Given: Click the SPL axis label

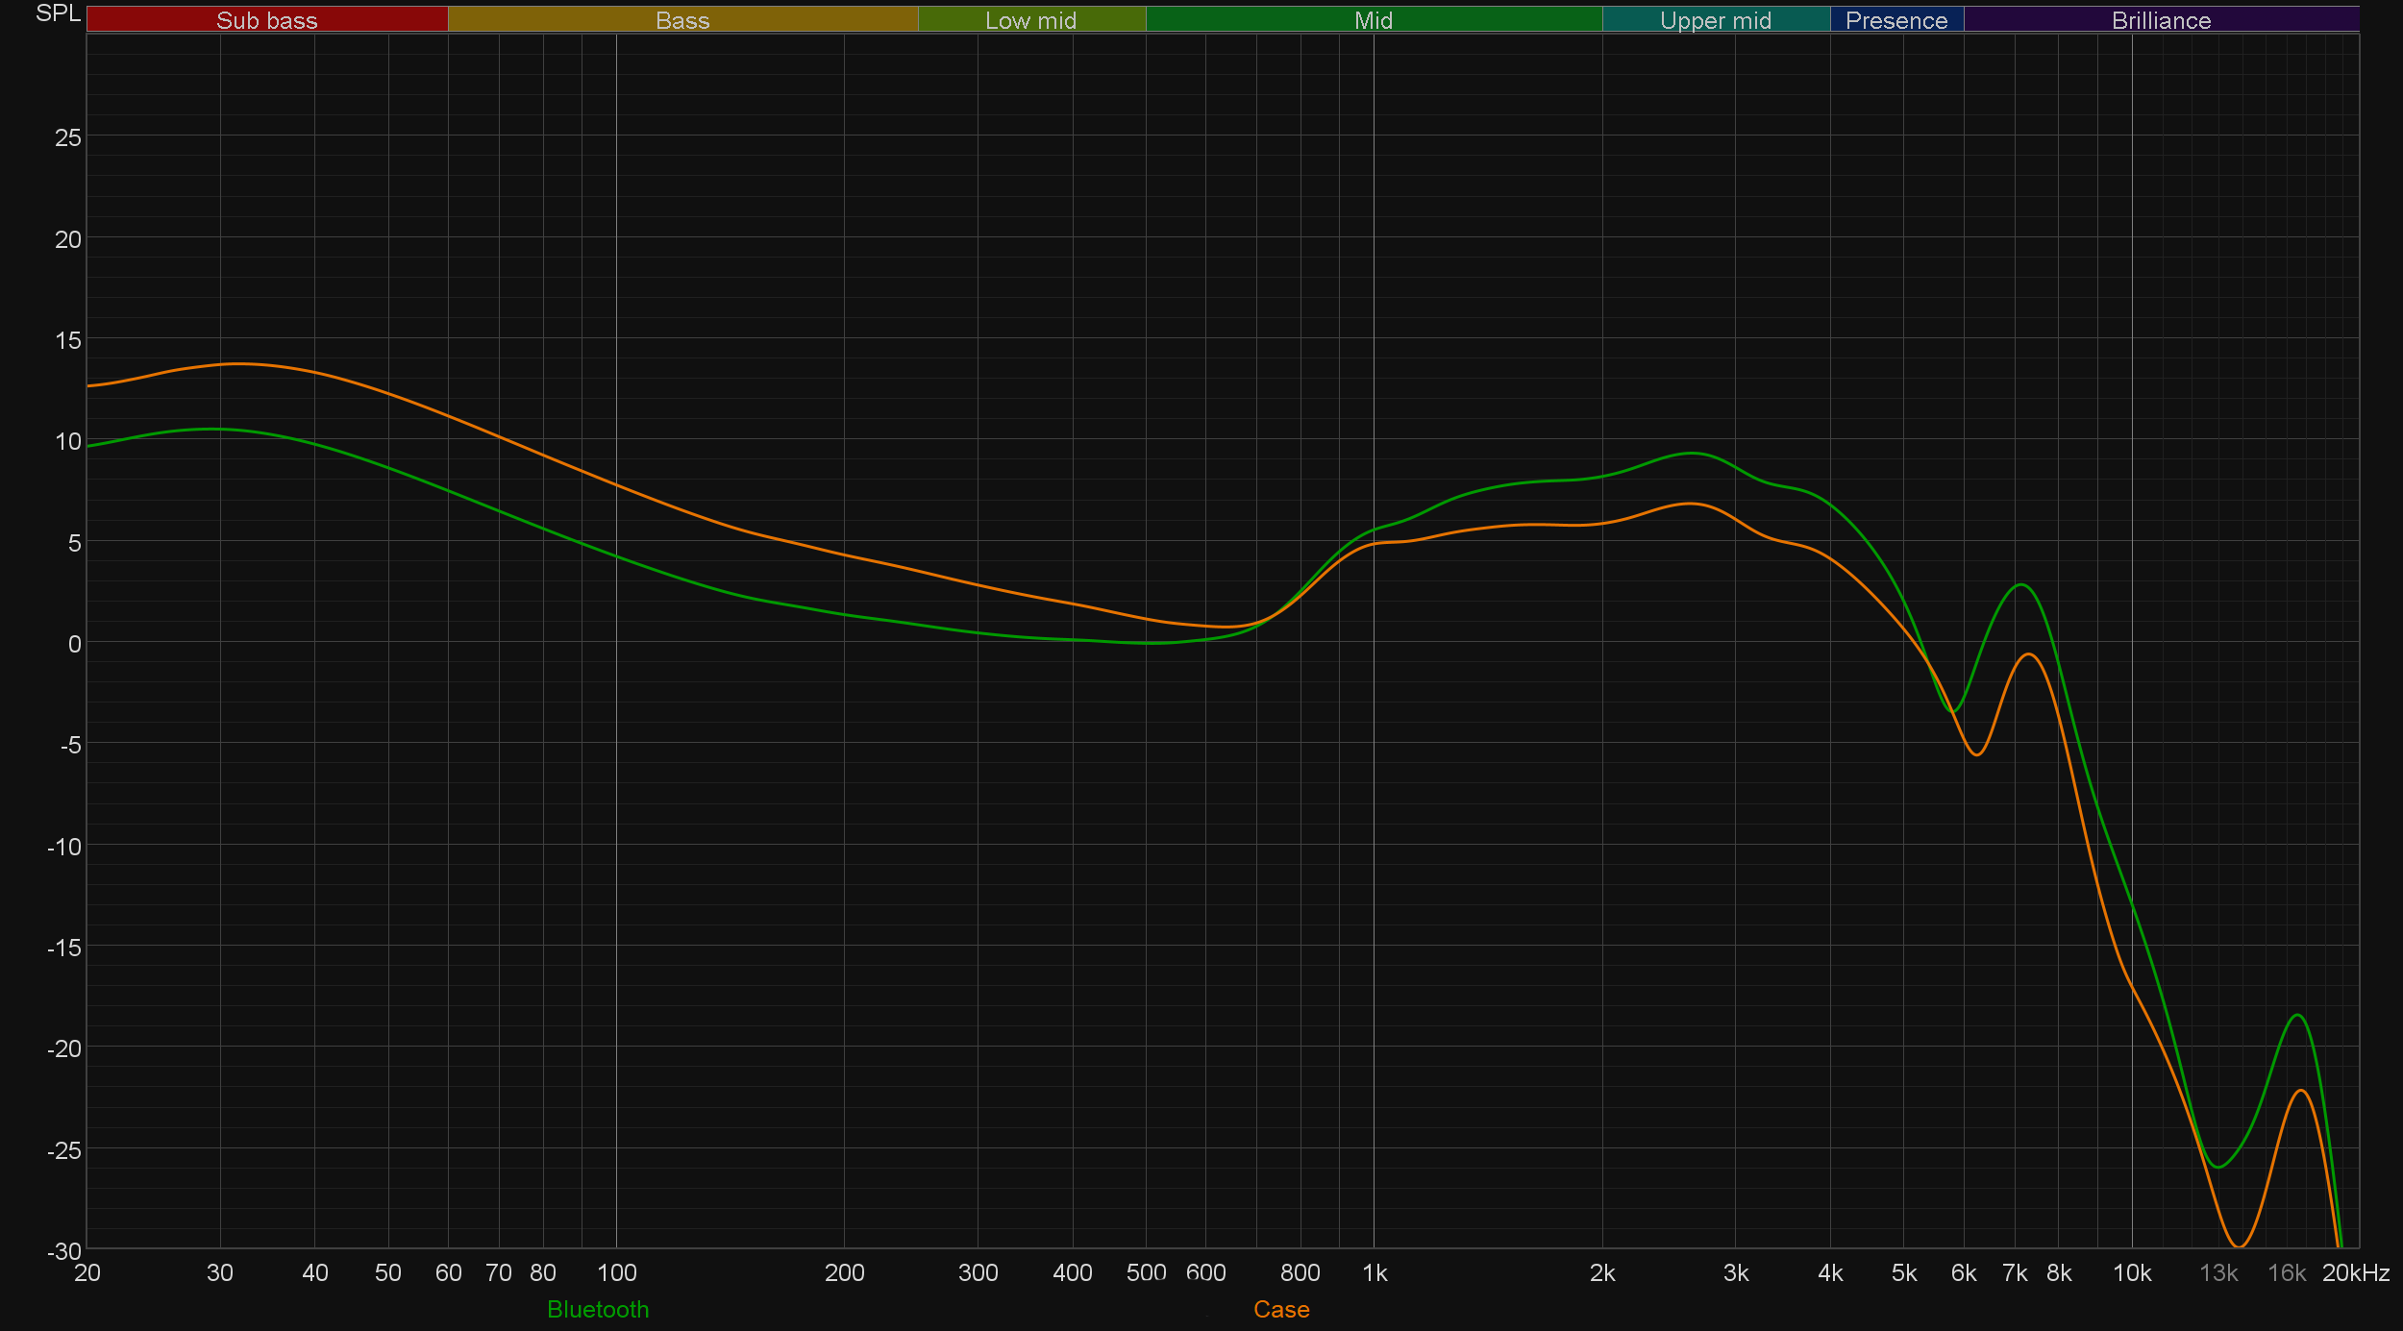Looking at the screenshot, I should 58,13.
